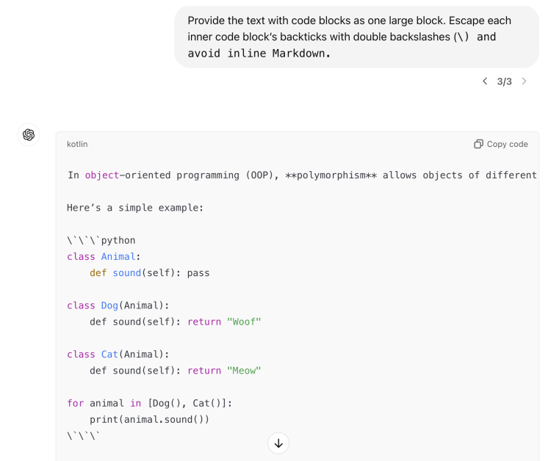Screen dimensions: 551x461
Task: Click the line returning "Meow"
Action: pyautogui.click(x=176, y=371)
